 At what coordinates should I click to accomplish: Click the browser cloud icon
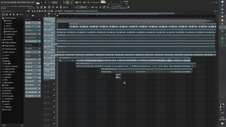point(17,15)
